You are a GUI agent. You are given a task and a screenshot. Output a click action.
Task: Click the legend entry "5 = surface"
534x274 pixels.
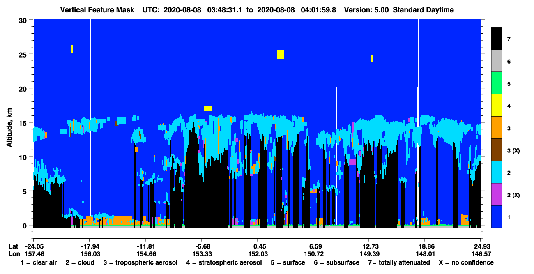pos(288,262)
